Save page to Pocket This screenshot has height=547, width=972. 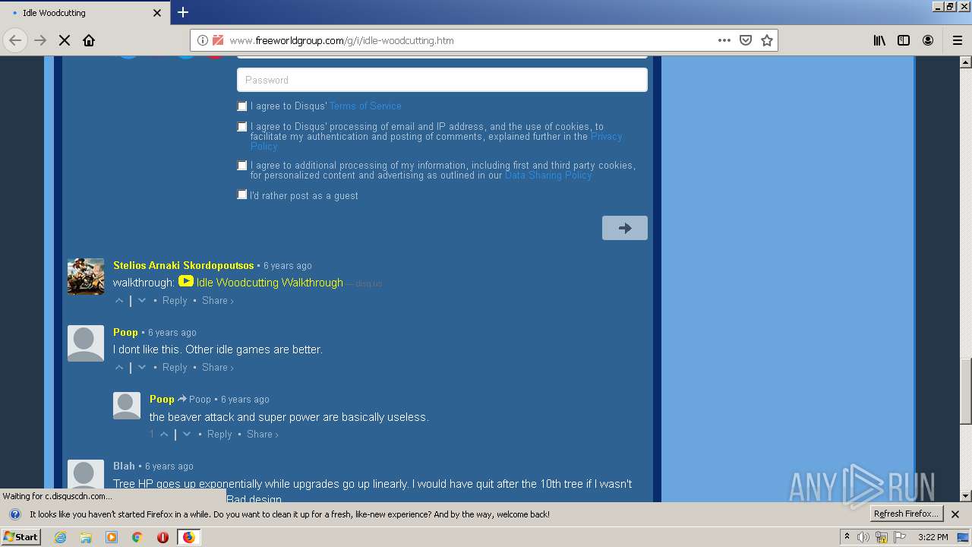coord(746,40)
